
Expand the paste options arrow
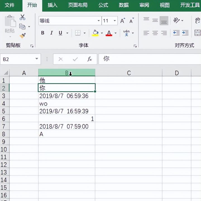pyautogui.click(x=10, y=37)
